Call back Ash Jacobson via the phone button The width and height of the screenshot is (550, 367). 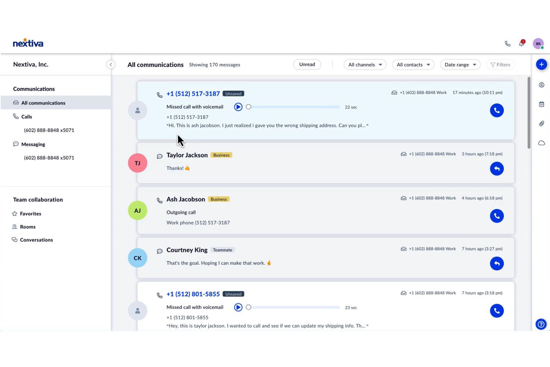tap(497, 216)
